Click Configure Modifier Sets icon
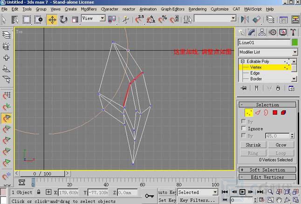The image size is (301, 204). click(291, 88)
